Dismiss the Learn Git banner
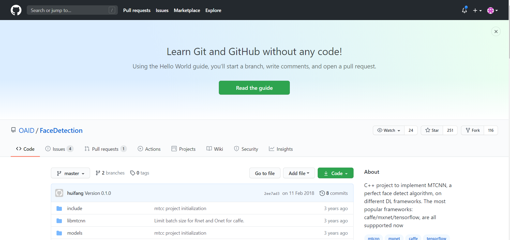 (x=496, y=32)
